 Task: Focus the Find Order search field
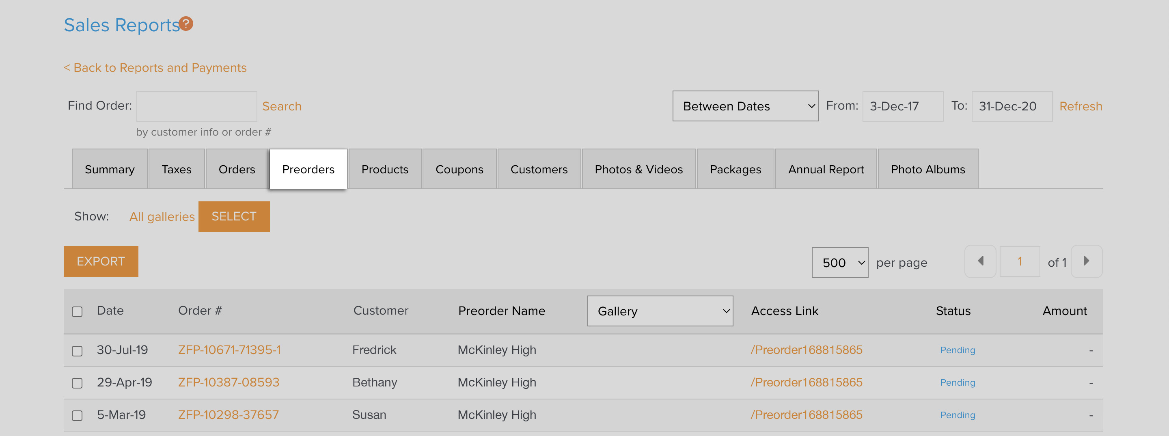[196, 106]
